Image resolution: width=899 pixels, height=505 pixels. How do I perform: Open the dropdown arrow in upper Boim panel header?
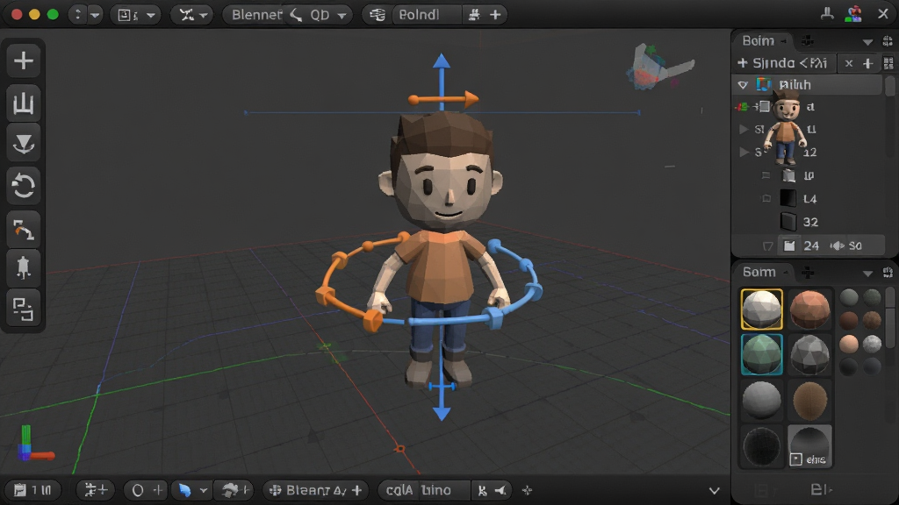pyautogui.click(x=867, y=41)
